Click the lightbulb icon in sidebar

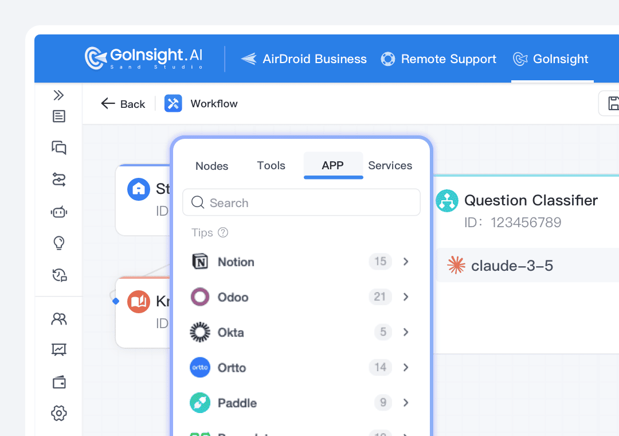(x=58, y=243)
